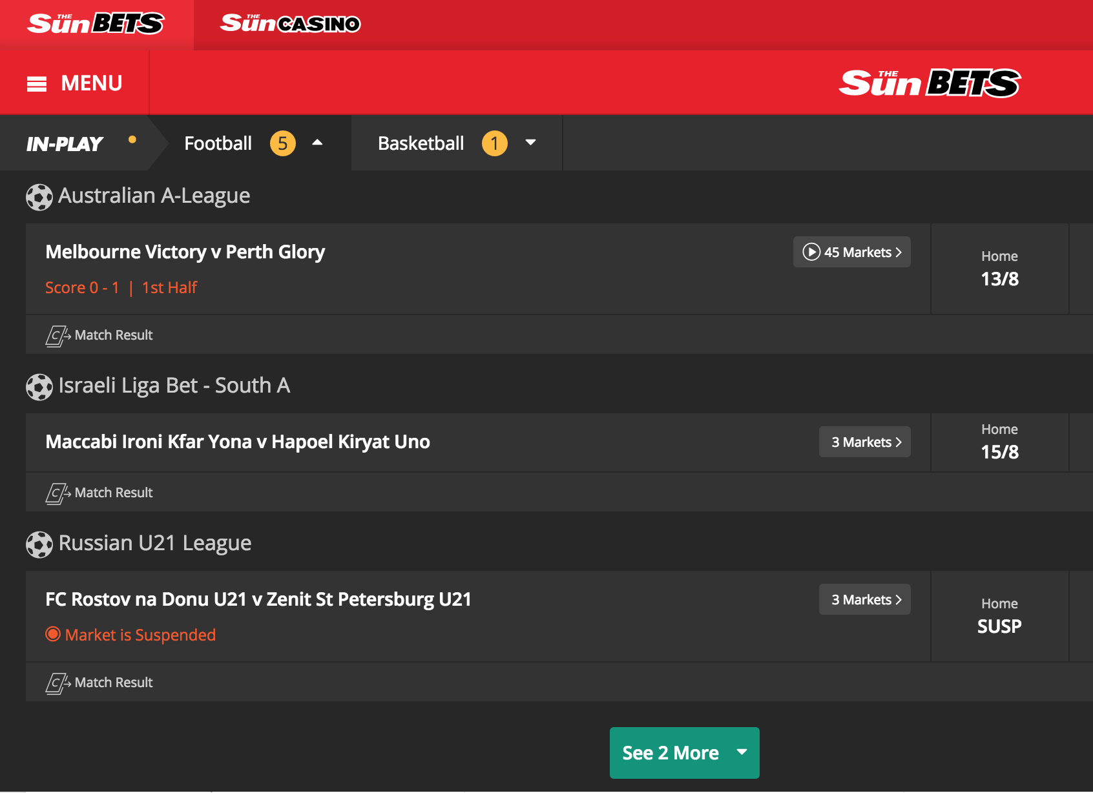Switch to the Sun Casino tab

(291, 24)
